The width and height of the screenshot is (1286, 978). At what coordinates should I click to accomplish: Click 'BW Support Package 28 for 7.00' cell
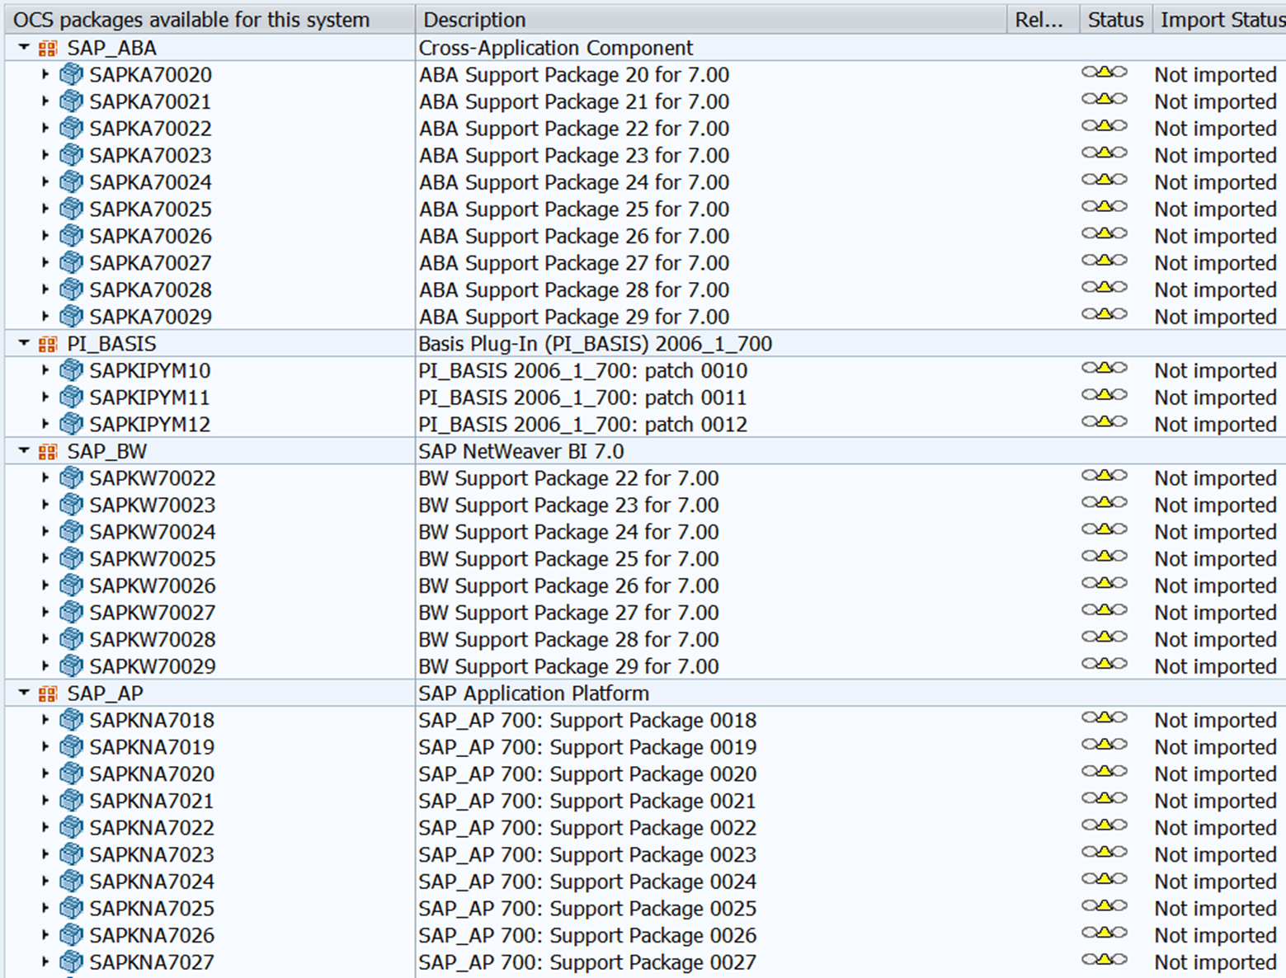pos(569,640)
